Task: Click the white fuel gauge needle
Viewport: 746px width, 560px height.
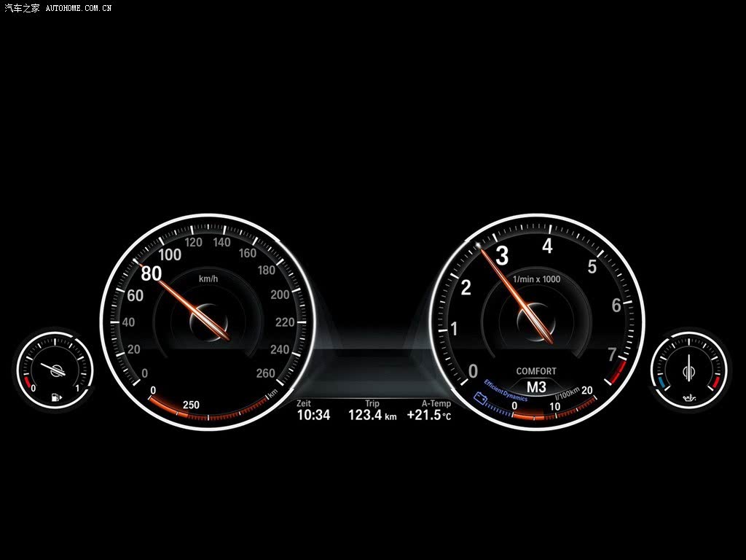Action: coord(53,370)
